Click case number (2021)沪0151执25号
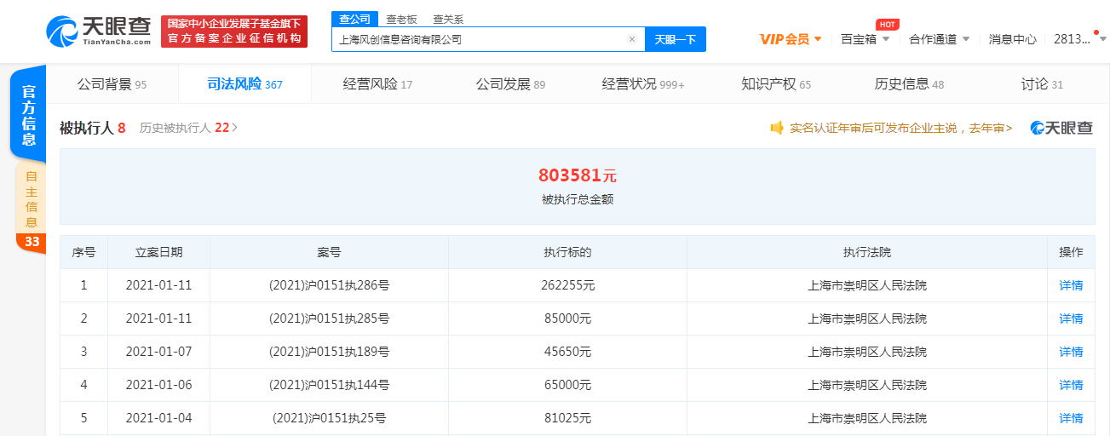Screen dimensions: 1110x436 coord(329,418)
